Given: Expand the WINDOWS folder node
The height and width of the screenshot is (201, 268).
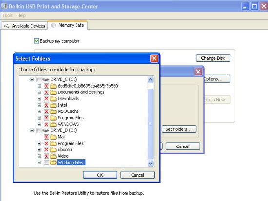Looking at the screenshot, I should [x=39, y=124].
